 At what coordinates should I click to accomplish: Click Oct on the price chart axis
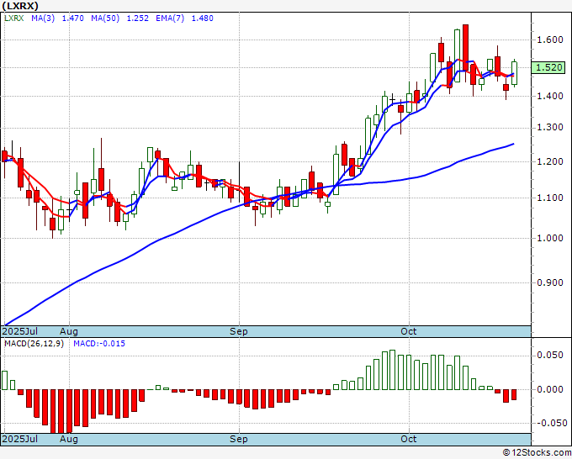[409, 331]
